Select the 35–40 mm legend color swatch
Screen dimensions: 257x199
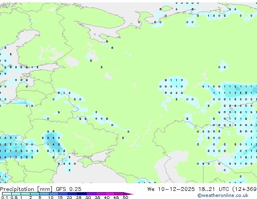click(100, 194)
